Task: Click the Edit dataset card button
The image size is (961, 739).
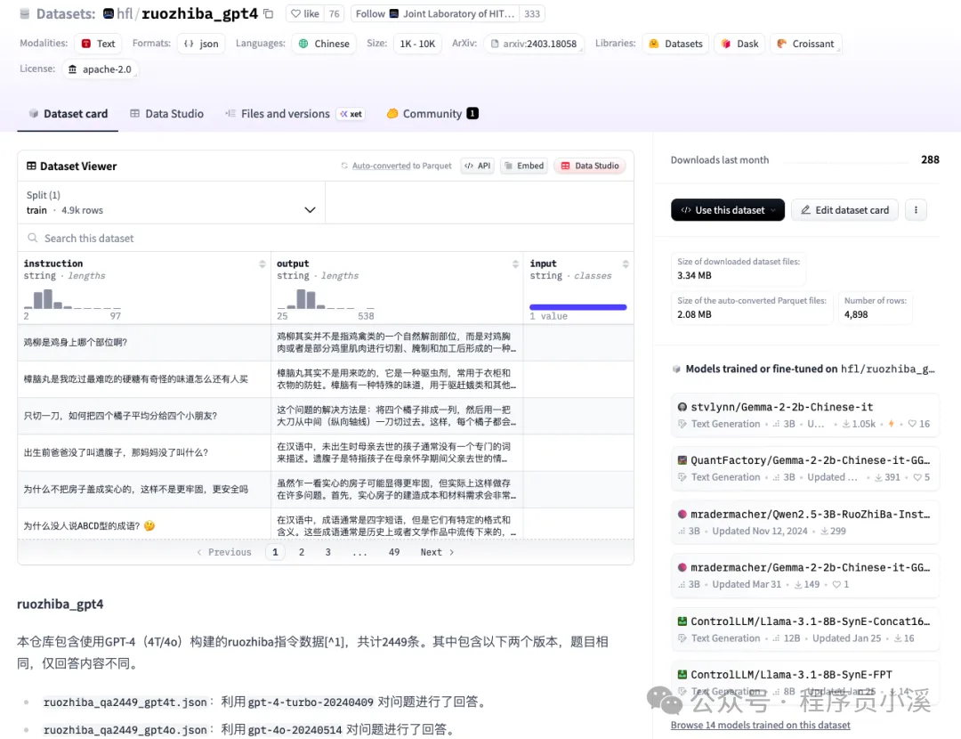Action: tap(844, 210)
